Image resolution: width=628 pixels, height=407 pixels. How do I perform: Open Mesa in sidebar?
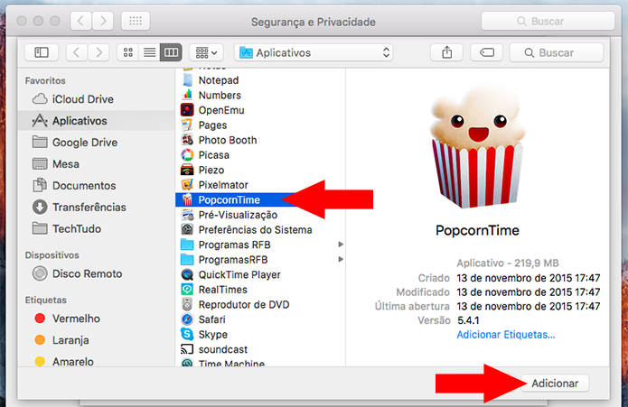click(96, 164)
